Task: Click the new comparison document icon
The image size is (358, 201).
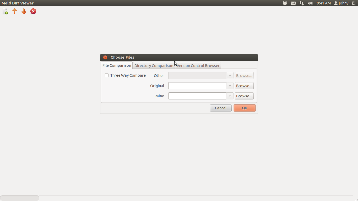Action: pos(5,12)
